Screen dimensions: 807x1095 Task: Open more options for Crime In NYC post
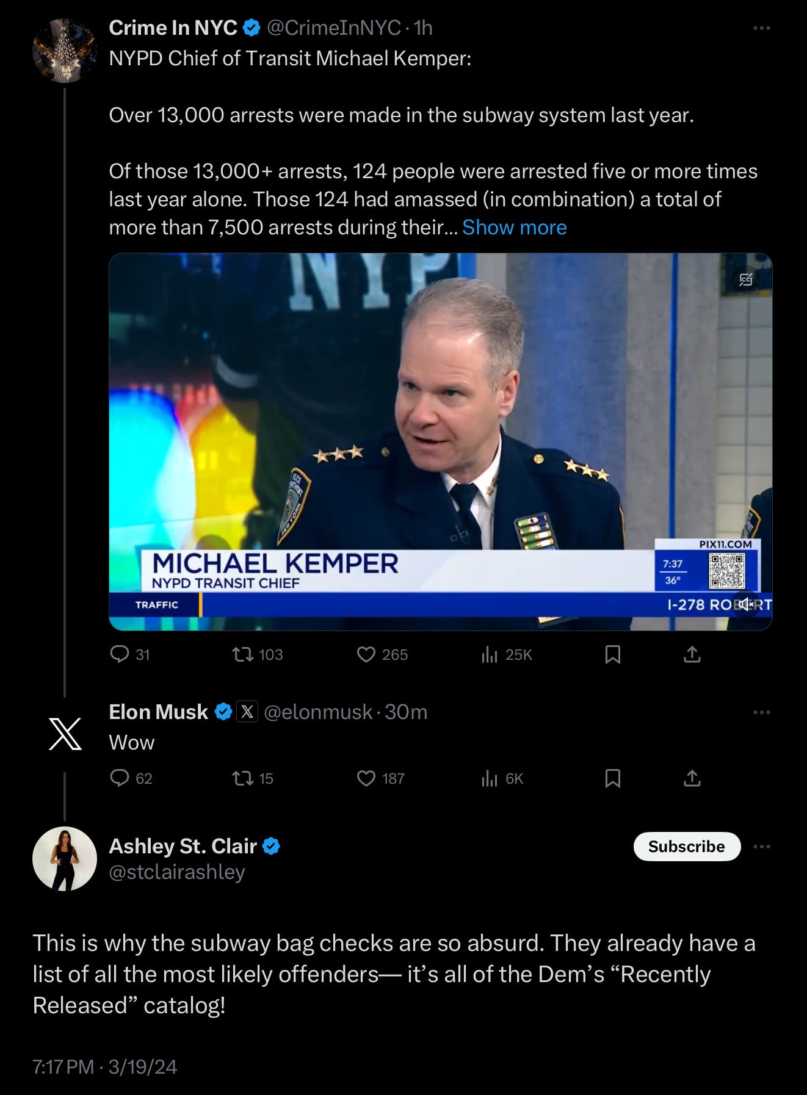pos(761,28)
